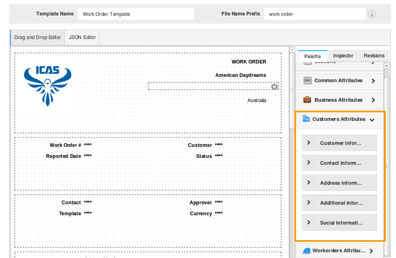Expand the Customer Information group

pyautogui.click(x=309, y=143)
